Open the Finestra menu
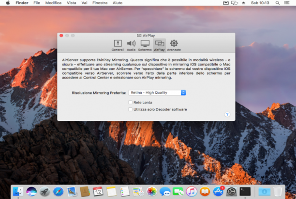Image resolution: width=296 pixels, height=199 pixels. pyautogui.click(x=100, y=3)
